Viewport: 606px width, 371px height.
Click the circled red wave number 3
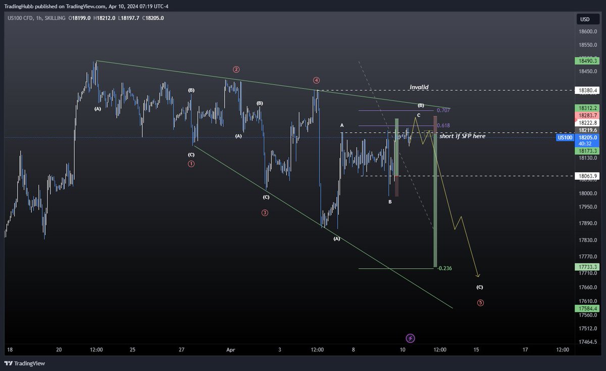tap(265, 213)
